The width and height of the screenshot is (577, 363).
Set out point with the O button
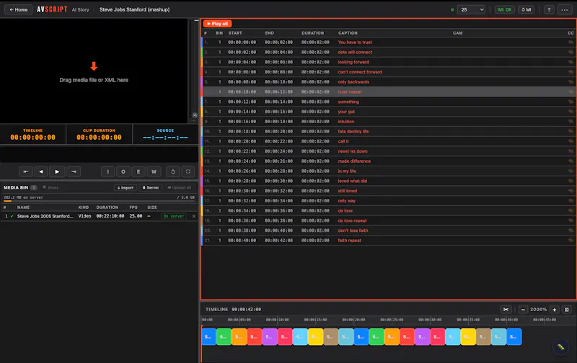pyautogui.click(x=123, y=171)
